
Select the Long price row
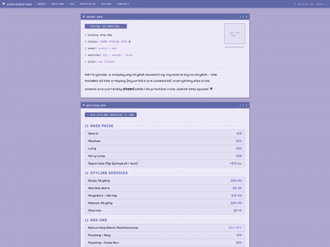coord(165,148)
